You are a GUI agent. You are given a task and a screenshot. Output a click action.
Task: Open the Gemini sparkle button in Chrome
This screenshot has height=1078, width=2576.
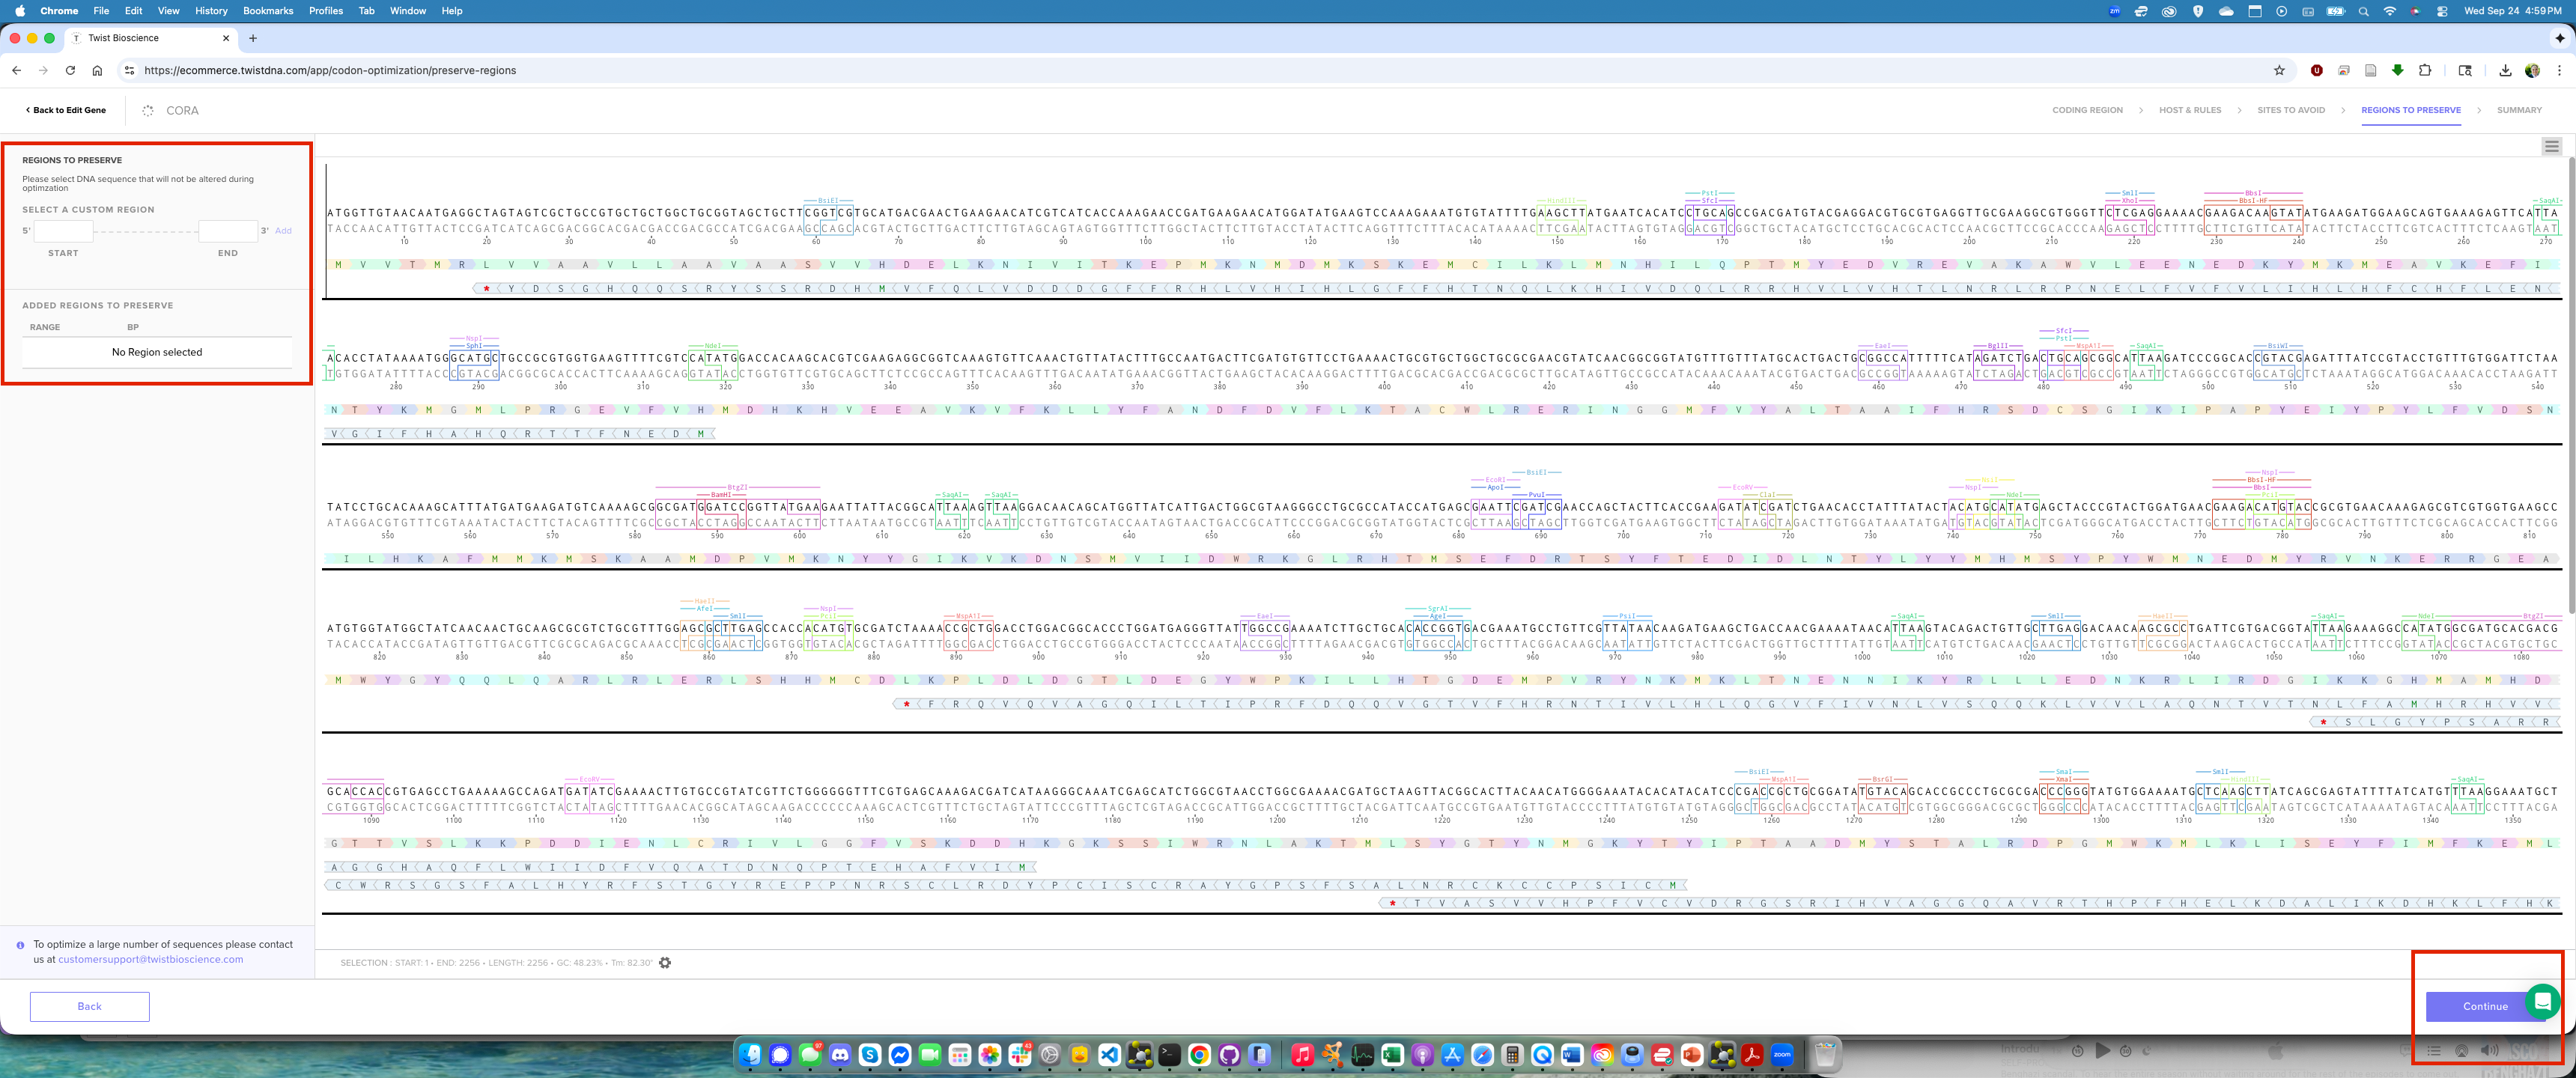tap(2559, 38)
